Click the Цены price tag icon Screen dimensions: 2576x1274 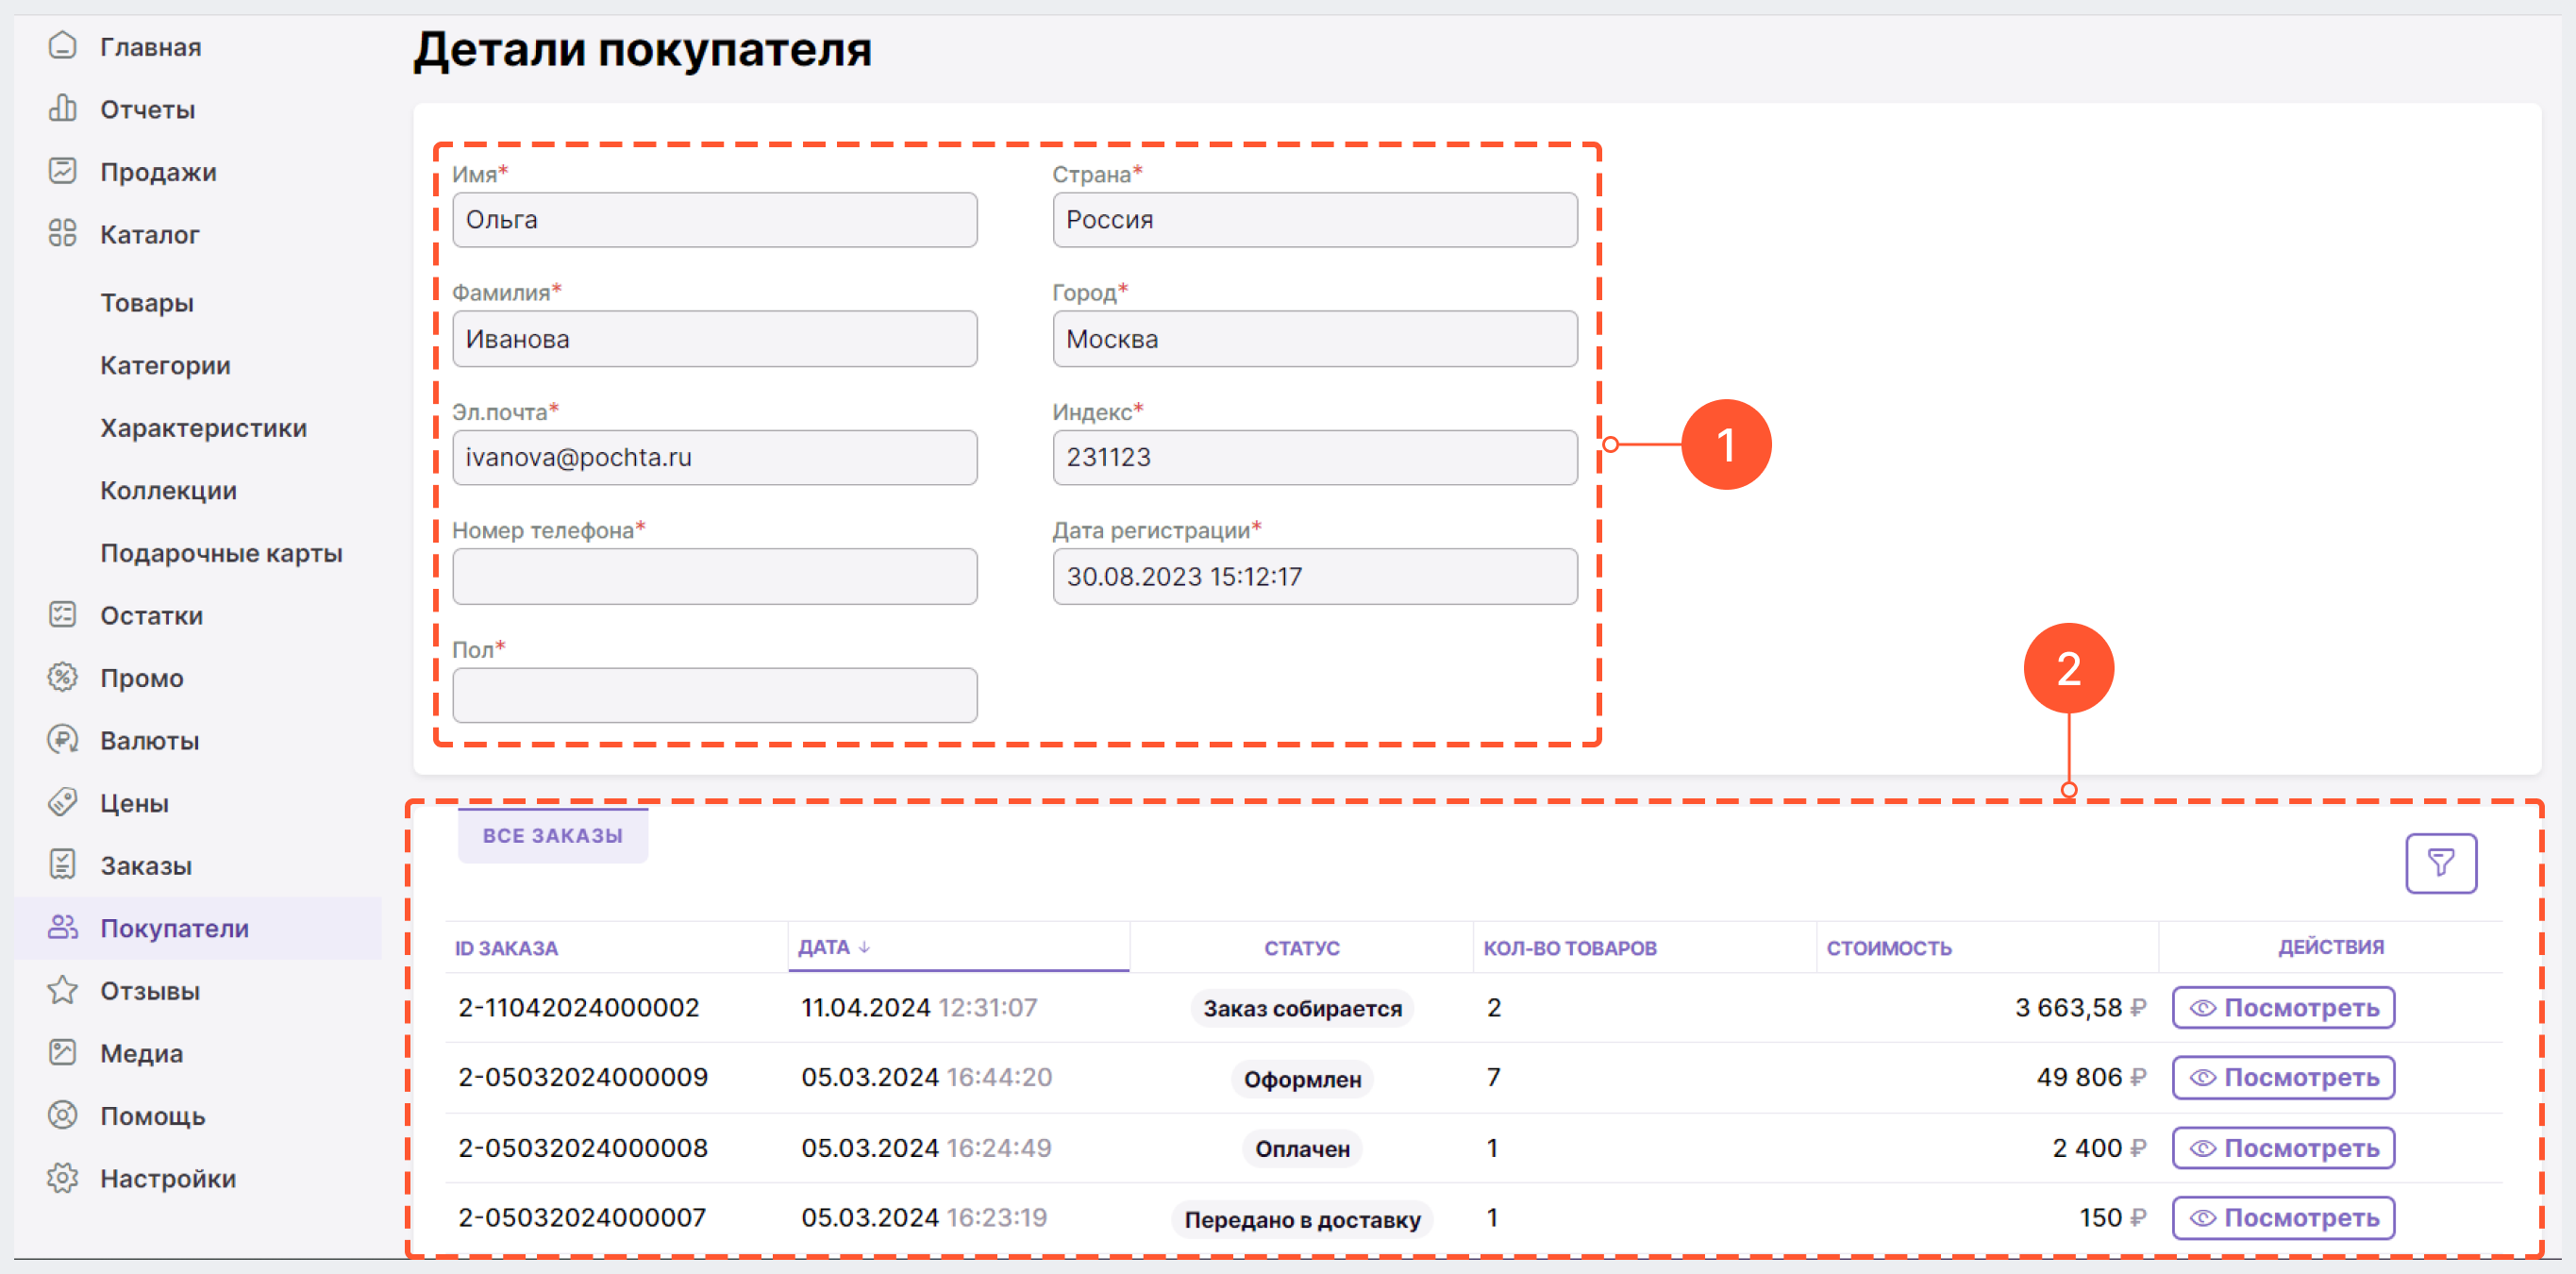pos(62,802)
